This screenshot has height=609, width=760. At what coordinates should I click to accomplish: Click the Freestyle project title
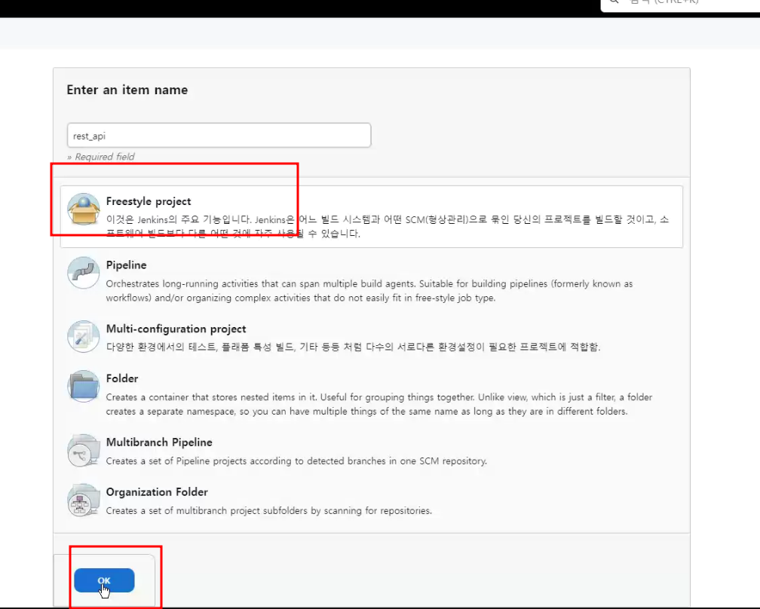[149, 201]
